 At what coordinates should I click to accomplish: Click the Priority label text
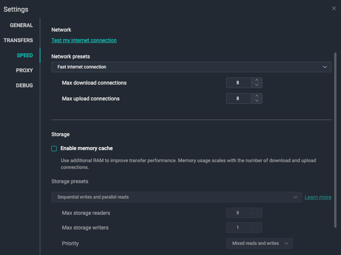pos(70,243)
